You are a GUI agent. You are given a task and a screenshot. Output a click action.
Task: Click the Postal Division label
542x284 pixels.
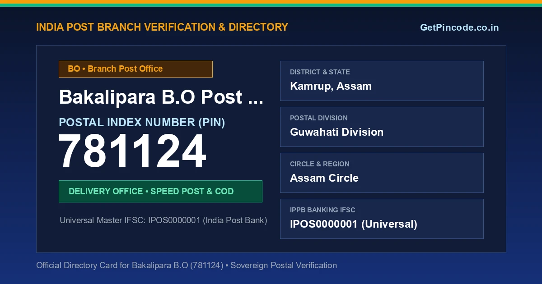[319, 118]
